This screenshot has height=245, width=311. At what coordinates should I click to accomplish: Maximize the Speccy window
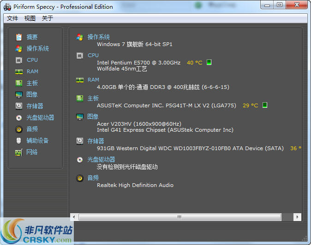click(280, 5)
